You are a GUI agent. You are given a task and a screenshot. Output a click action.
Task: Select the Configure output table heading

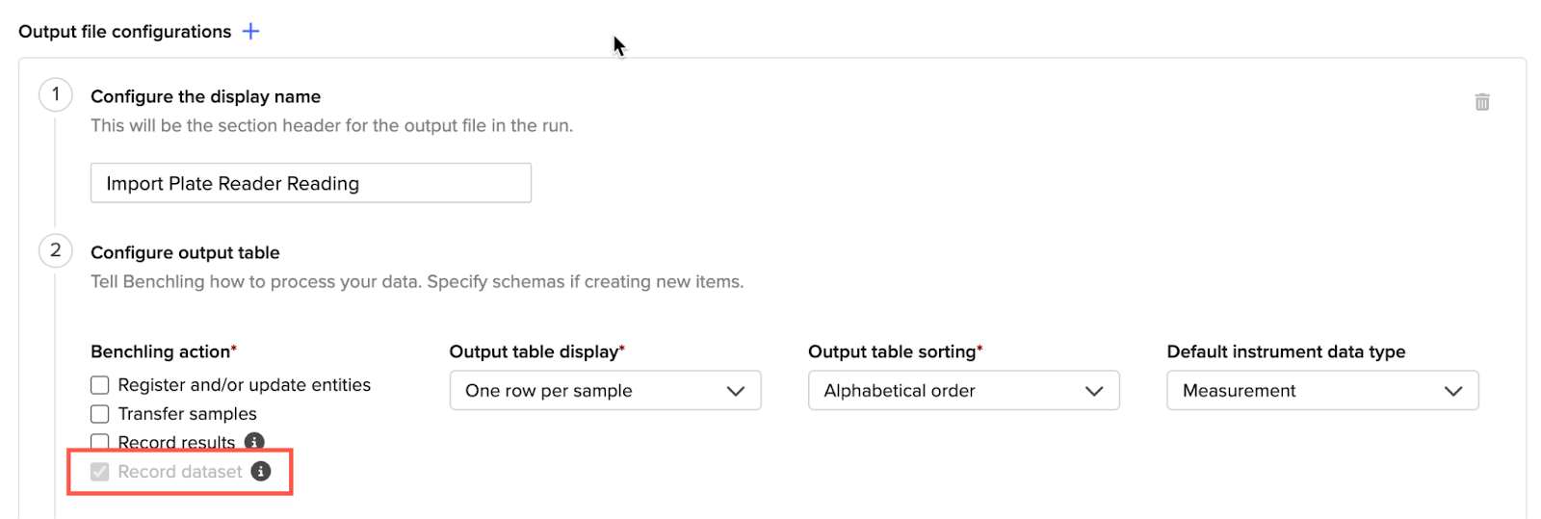[185, 252]
